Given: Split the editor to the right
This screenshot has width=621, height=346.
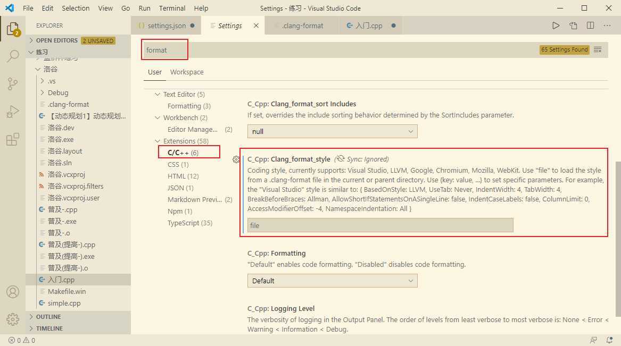Looking at the screenshot, I should coord(590,26).
